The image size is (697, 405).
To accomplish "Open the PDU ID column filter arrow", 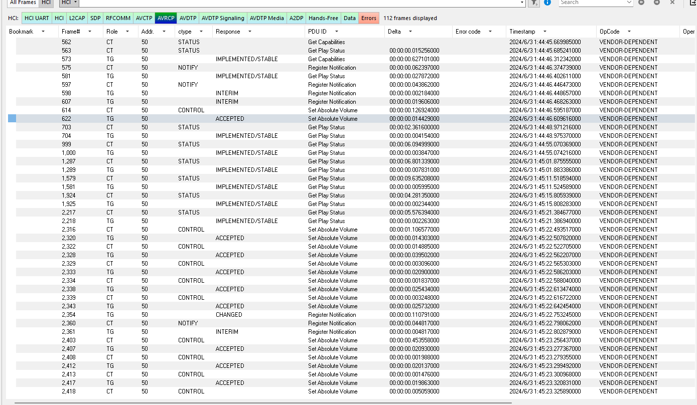I will [336, 32].
